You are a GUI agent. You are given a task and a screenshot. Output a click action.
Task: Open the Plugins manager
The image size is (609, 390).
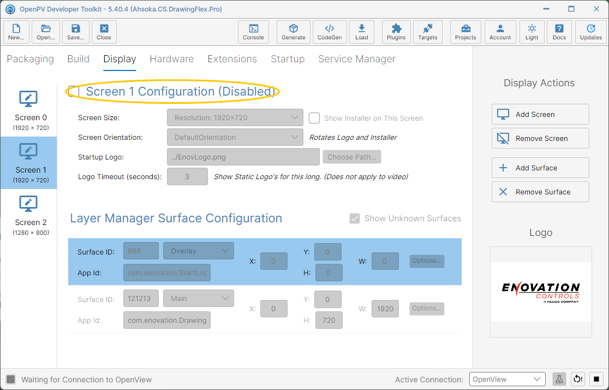[396, 32]
